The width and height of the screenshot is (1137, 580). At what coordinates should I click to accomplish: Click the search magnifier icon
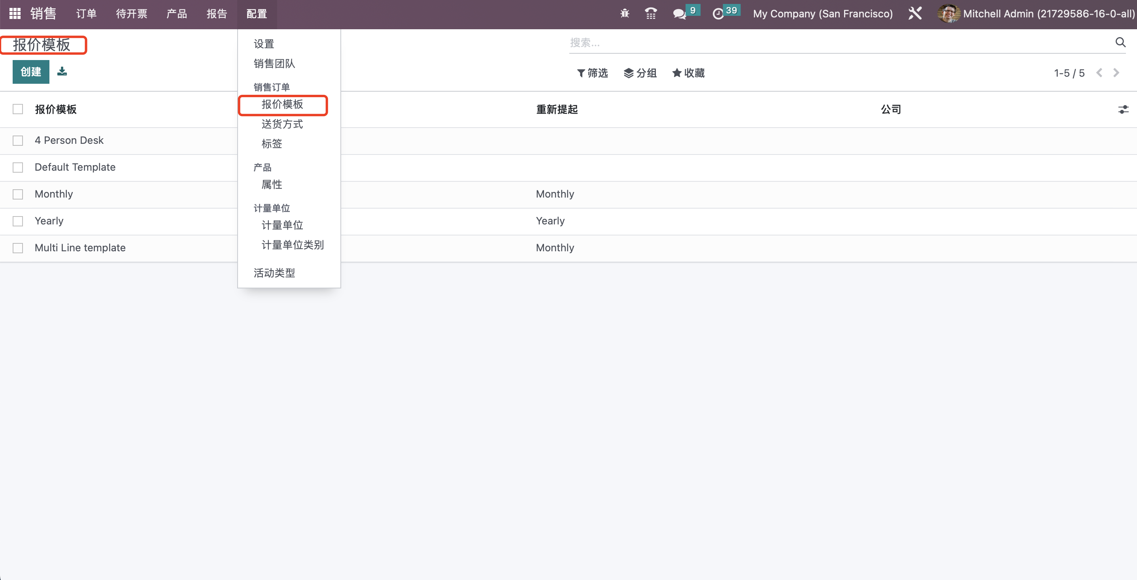[x=1120, y=42]
